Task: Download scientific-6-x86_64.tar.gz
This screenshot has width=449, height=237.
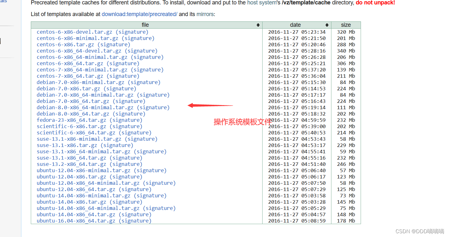Action: pos(76,133)
